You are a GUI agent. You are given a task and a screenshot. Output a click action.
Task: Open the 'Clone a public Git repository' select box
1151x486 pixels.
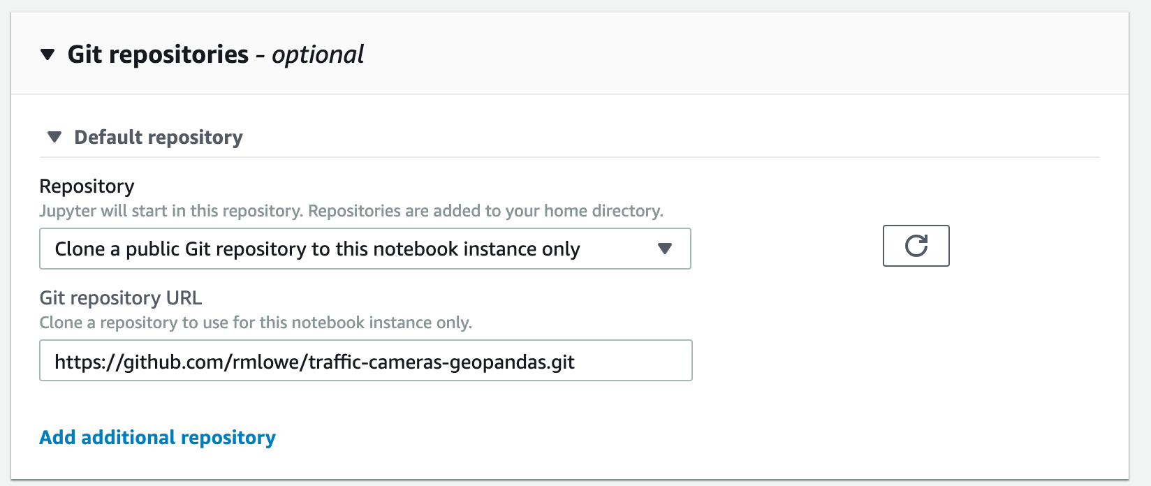349,249
